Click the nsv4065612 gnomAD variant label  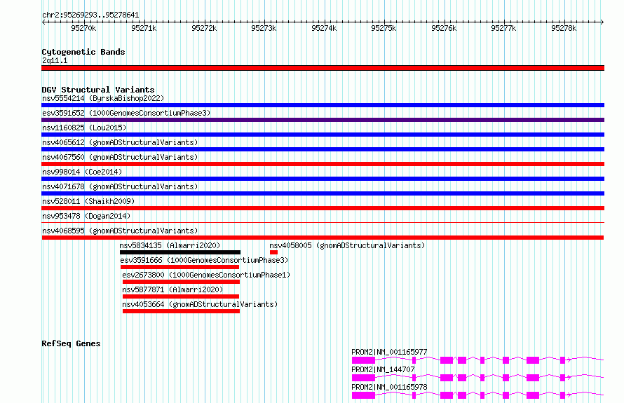click(120, 142)
